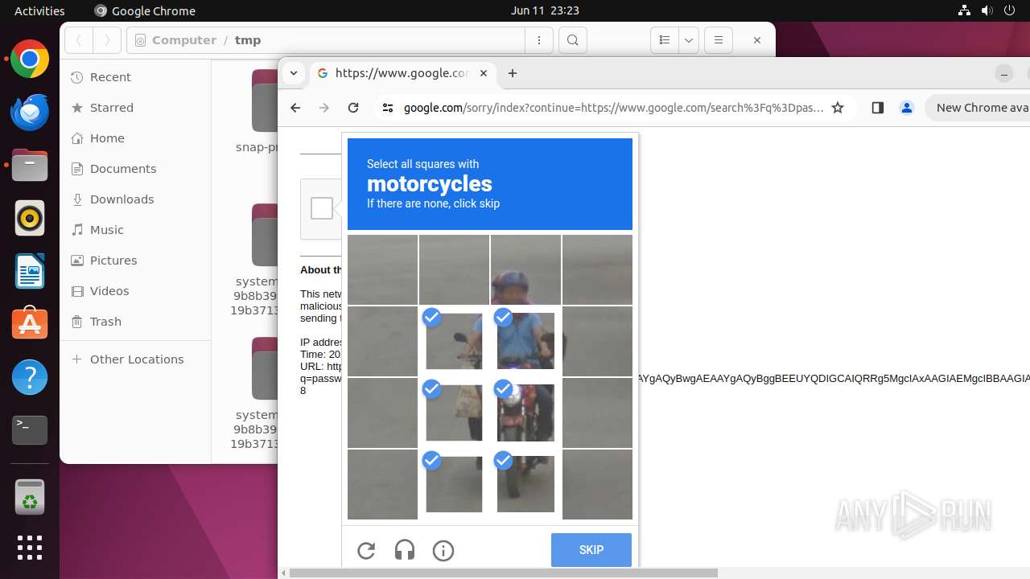Go forward in Chrome

[324, 108]
